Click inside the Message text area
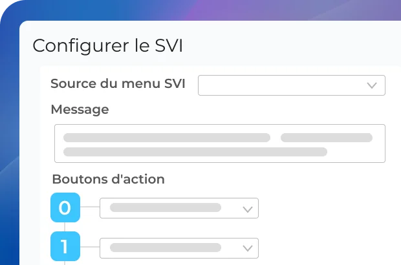Screen dimensions: 401x265 [220, 143]
